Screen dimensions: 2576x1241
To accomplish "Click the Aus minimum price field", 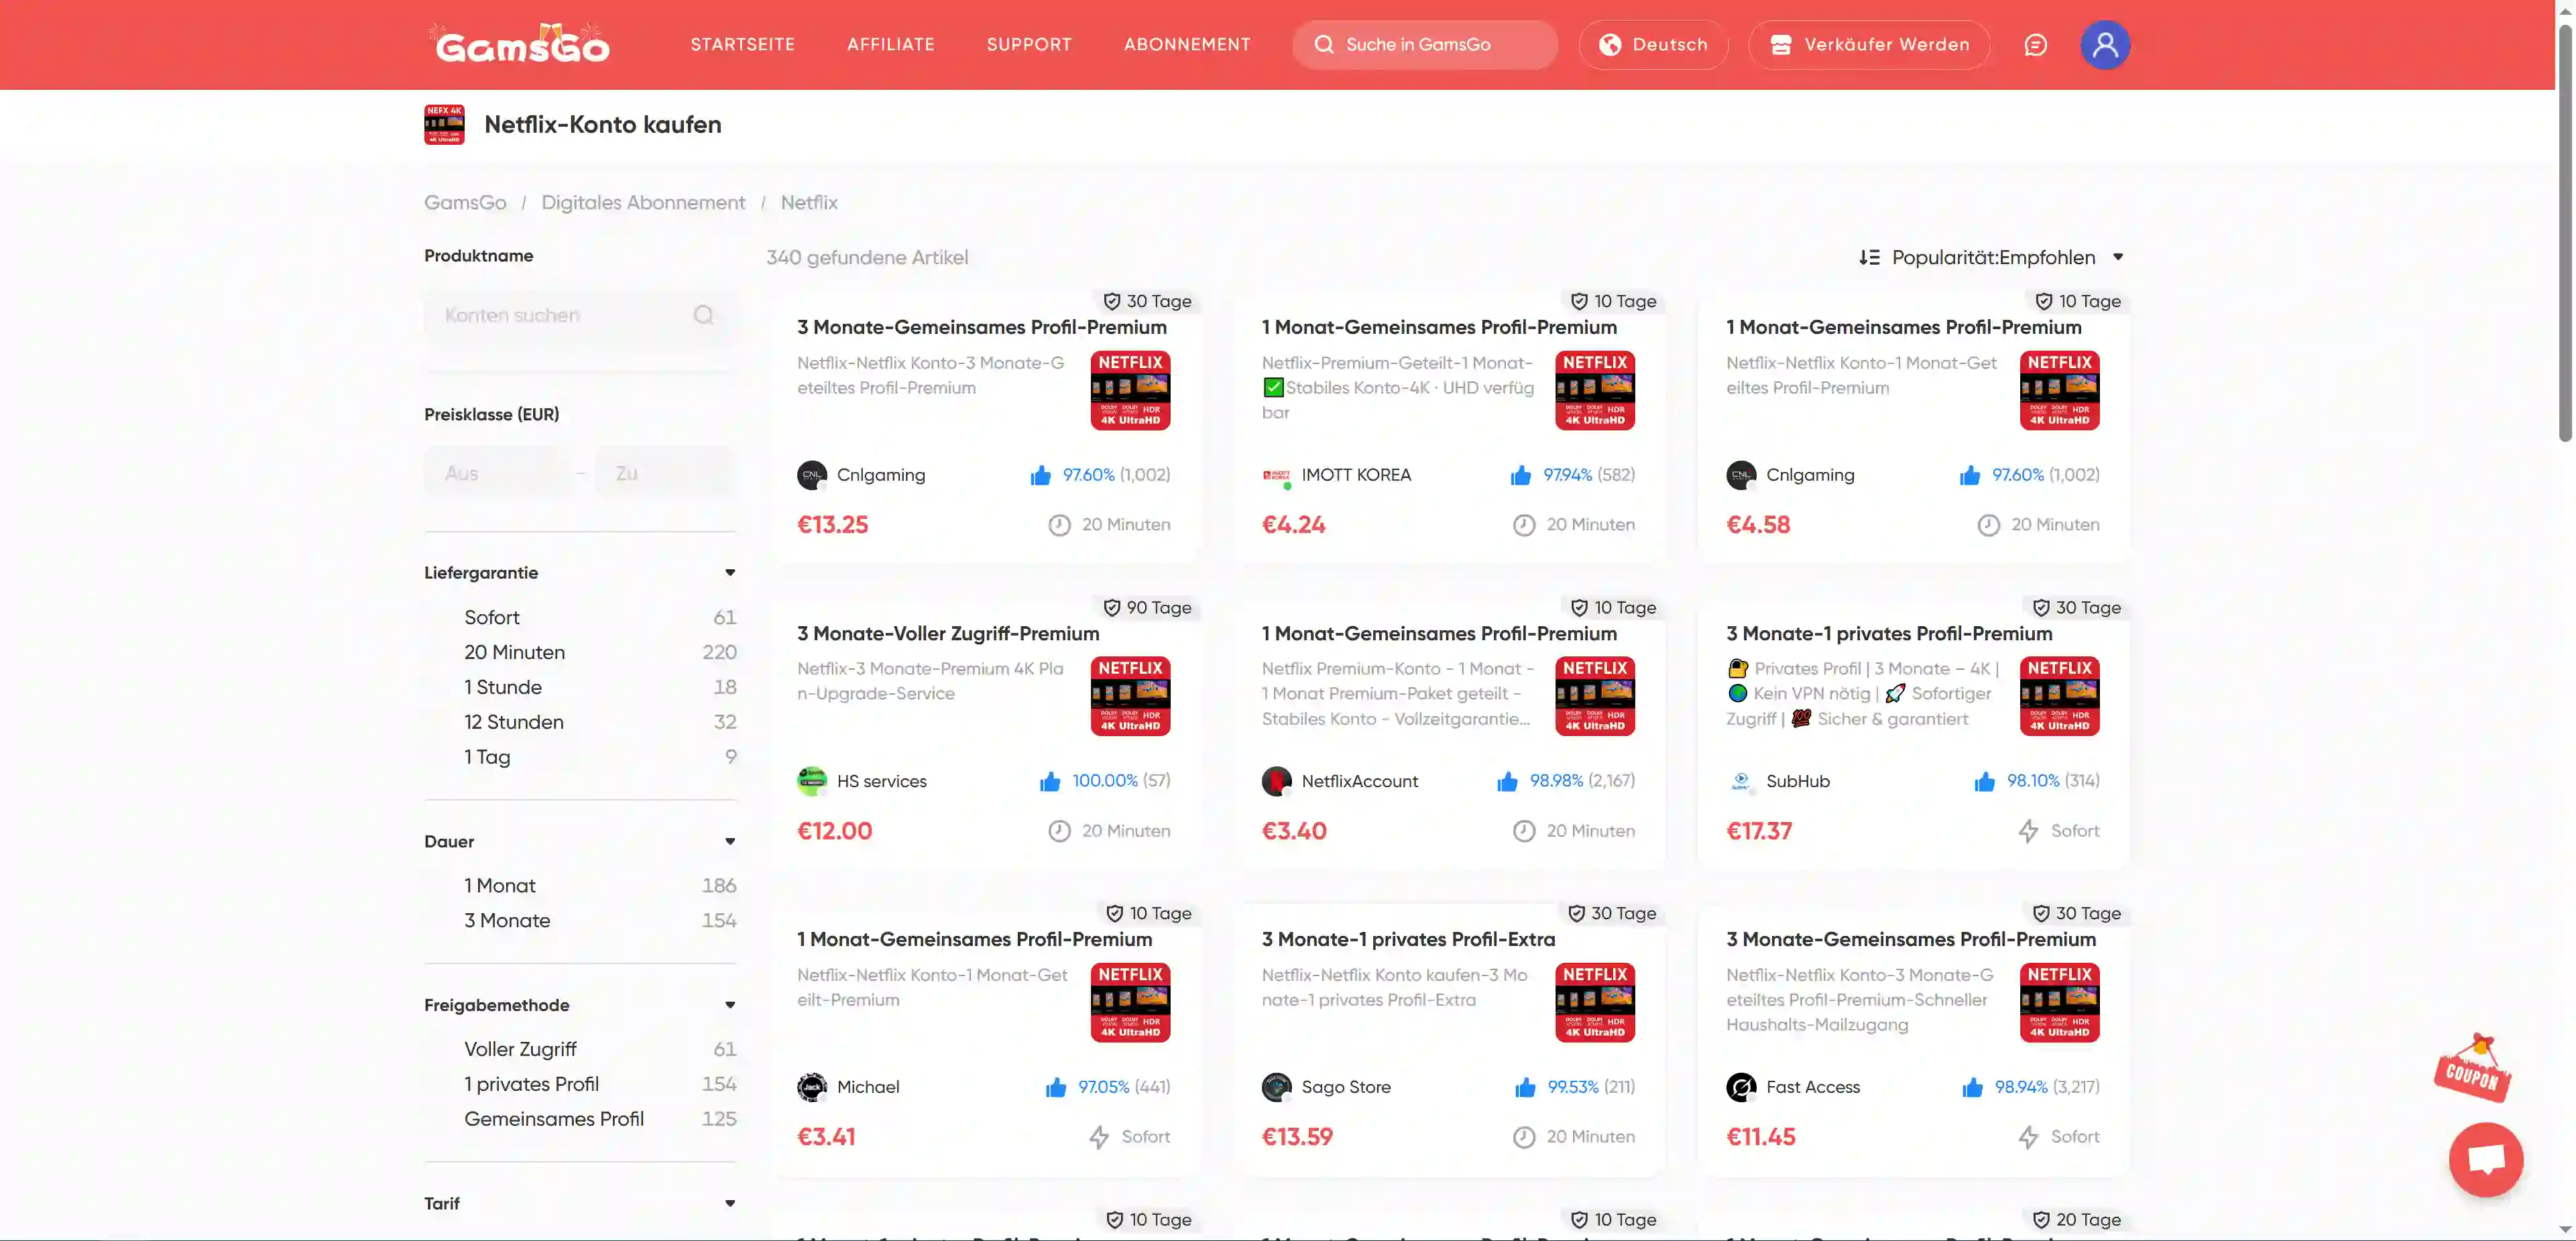I will (497, 473).
